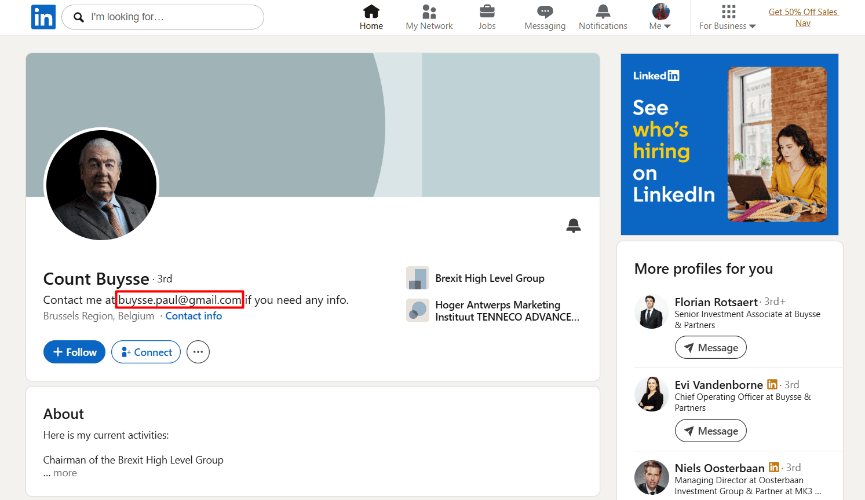Viewport: 865px width, 500px height.
Task: Click the LinkedIn logo in the header
Action: point(43,17)
